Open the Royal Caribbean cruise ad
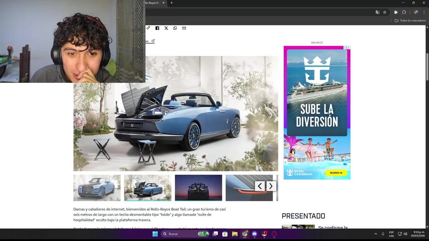Image resolution: width=429 pixels, height=241 pixels. click(317, 112)
